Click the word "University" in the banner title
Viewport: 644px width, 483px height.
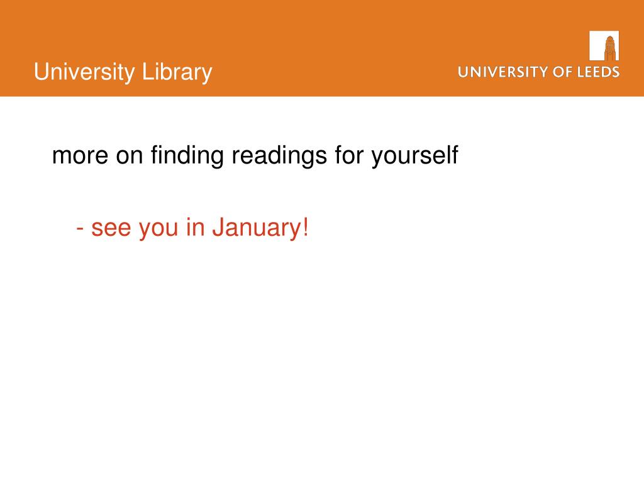click(x=84, y=72)
